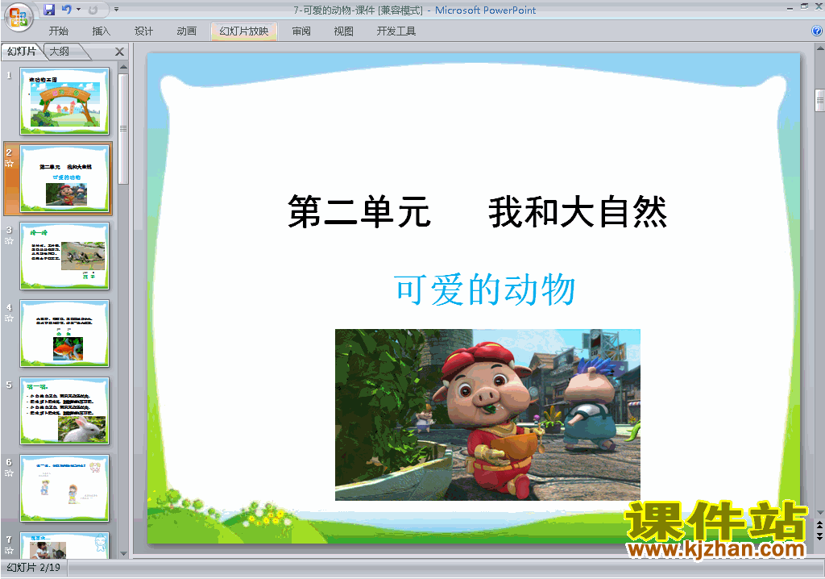Click title text 我和大自然 on slide
The width and height of the screenshot is (825, 579).
click(578, 212)
